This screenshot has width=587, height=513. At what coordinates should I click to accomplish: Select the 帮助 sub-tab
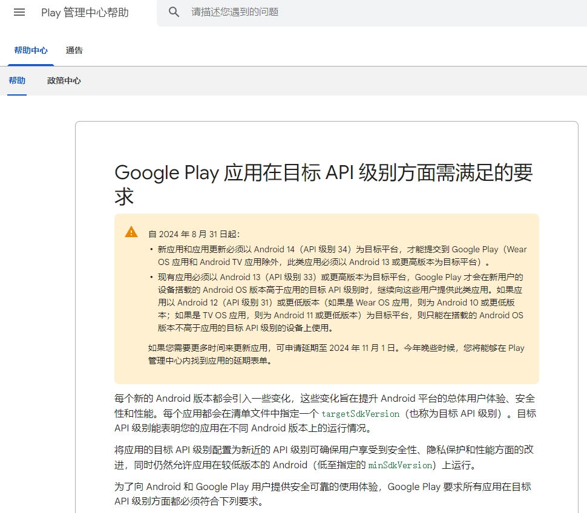coord(17,81)
